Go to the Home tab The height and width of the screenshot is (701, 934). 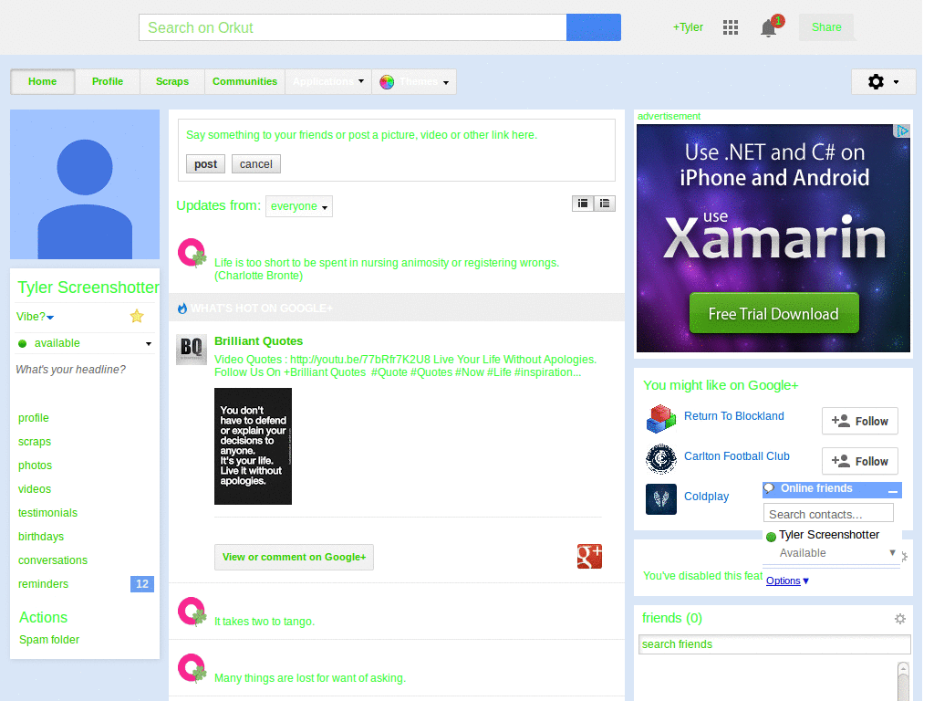[x=42, y=81]
